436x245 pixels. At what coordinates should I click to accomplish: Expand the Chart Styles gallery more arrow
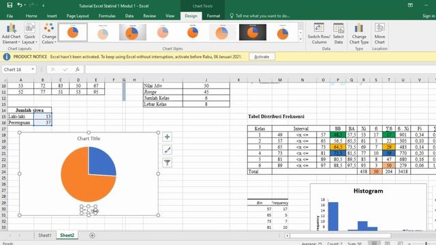pos(300,39)
